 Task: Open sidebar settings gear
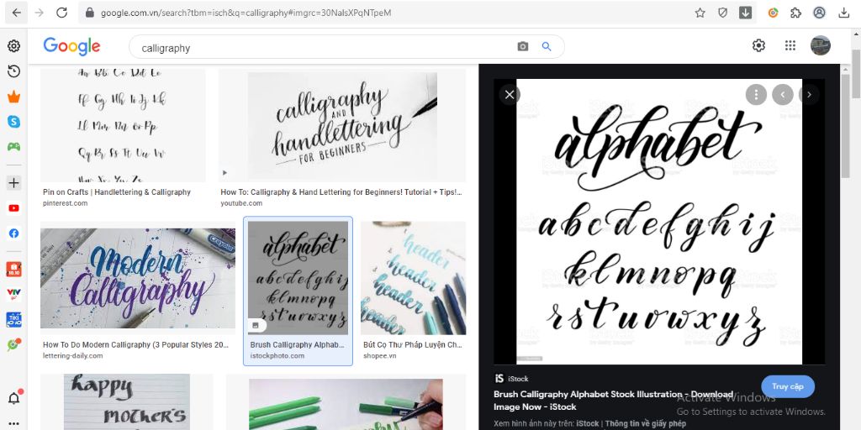pos(13,46)
